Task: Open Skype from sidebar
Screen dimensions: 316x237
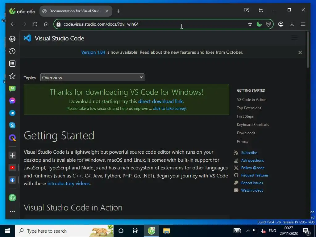Action: 12,125
